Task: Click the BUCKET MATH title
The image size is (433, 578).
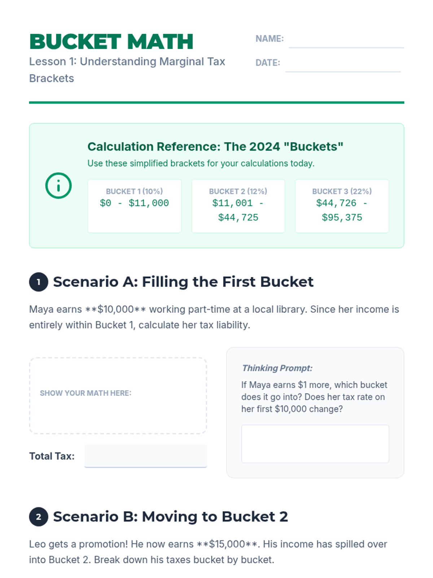Action: [x=111, y=42]
